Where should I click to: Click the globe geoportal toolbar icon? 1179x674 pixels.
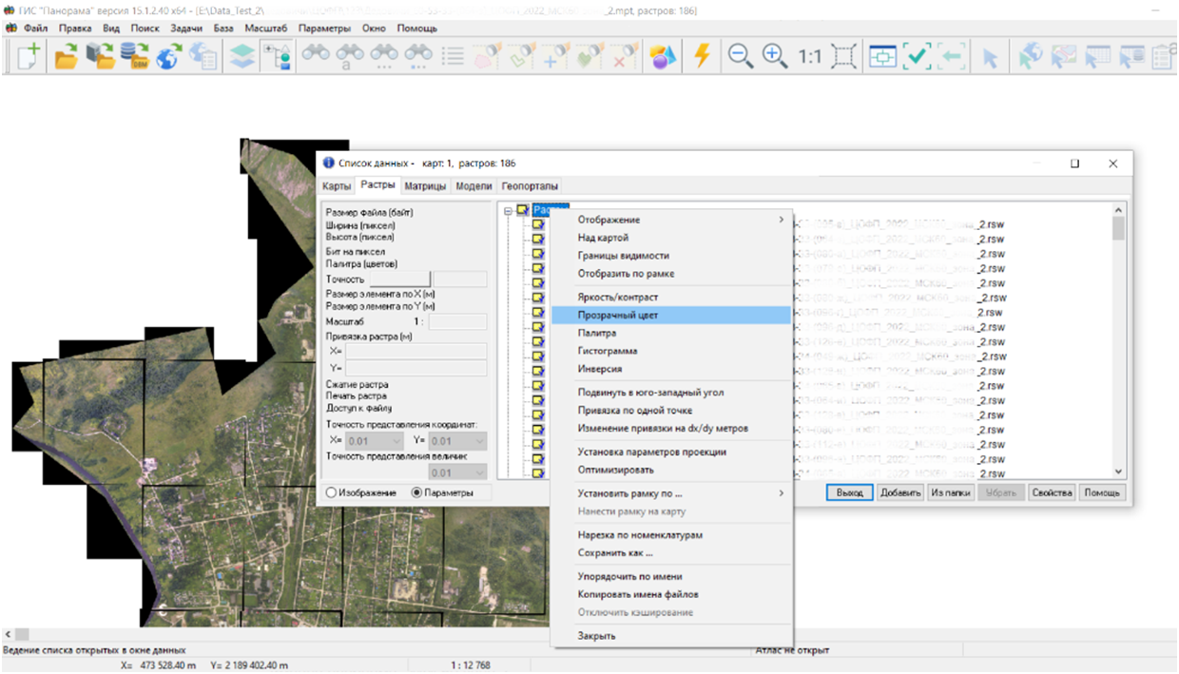[168, 57]
